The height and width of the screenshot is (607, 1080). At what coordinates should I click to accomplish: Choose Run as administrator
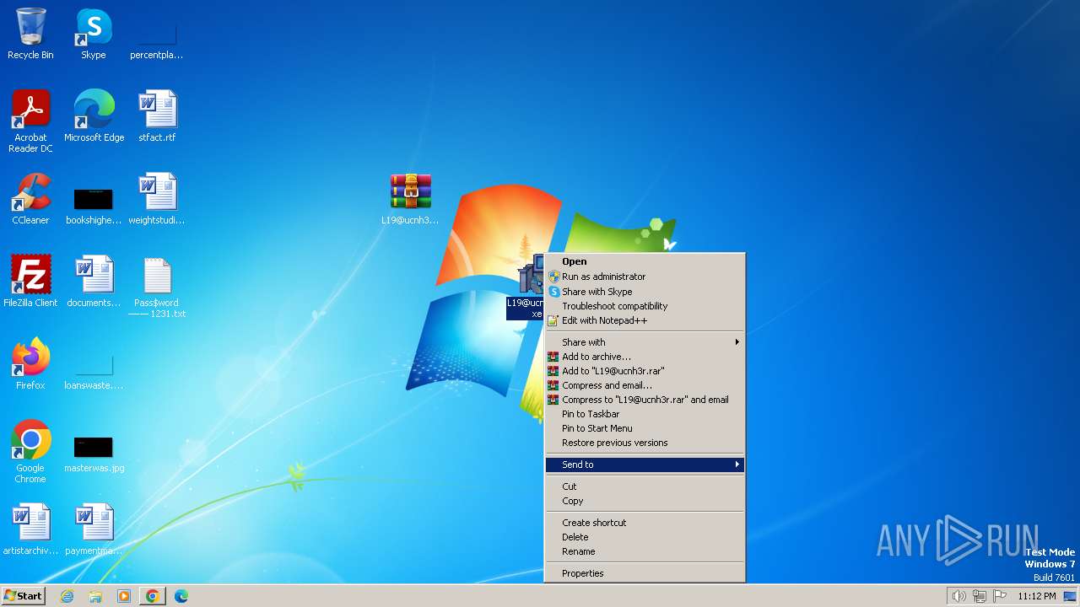coord(645,277)
